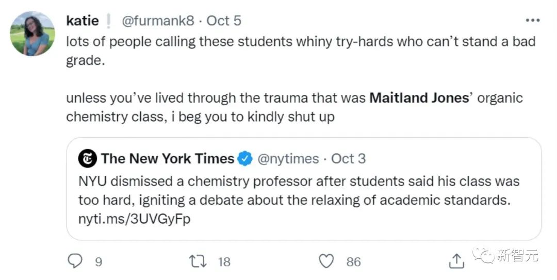The height and width of the screenshot is (280, 557).
Task: Click the share upload icon
Action: point(456,261)
